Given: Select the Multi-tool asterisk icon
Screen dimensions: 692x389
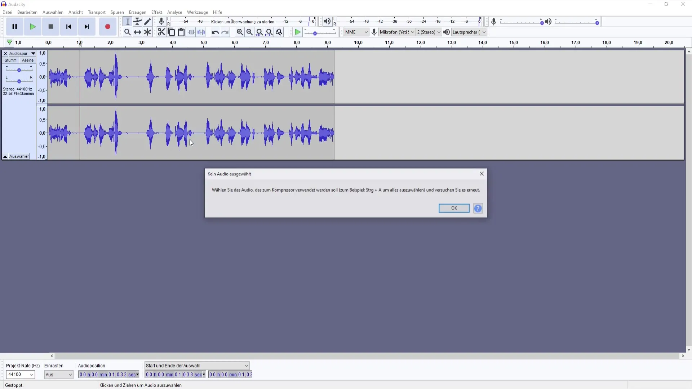Looking at the screenshot, I should pyautogui.click(x=147, y=32).
